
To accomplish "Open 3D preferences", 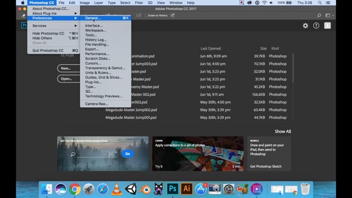I will (106, 91).
